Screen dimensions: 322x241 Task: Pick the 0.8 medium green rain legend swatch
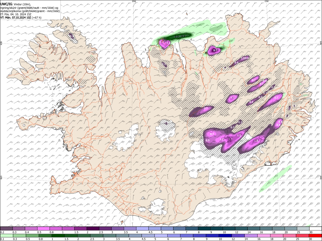click(x=45, y=236)
